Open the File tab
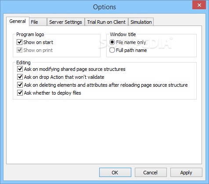Screen dimensions: 209x184 [38, 22]
